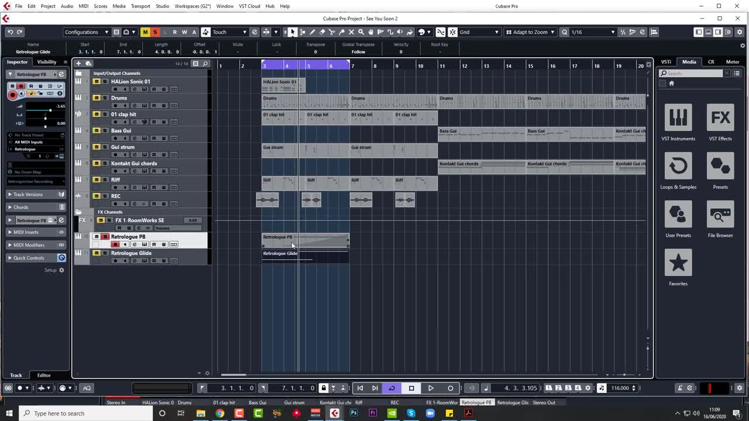Select the Range Selection tool

pos(303,32)
